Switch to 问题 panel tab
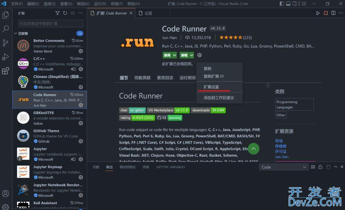 96,167
